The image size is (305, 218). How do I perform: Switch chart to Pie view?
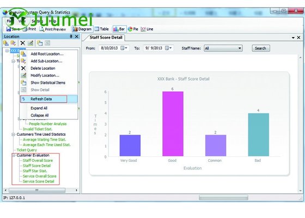pyautogui.click(x=133, y=29)
